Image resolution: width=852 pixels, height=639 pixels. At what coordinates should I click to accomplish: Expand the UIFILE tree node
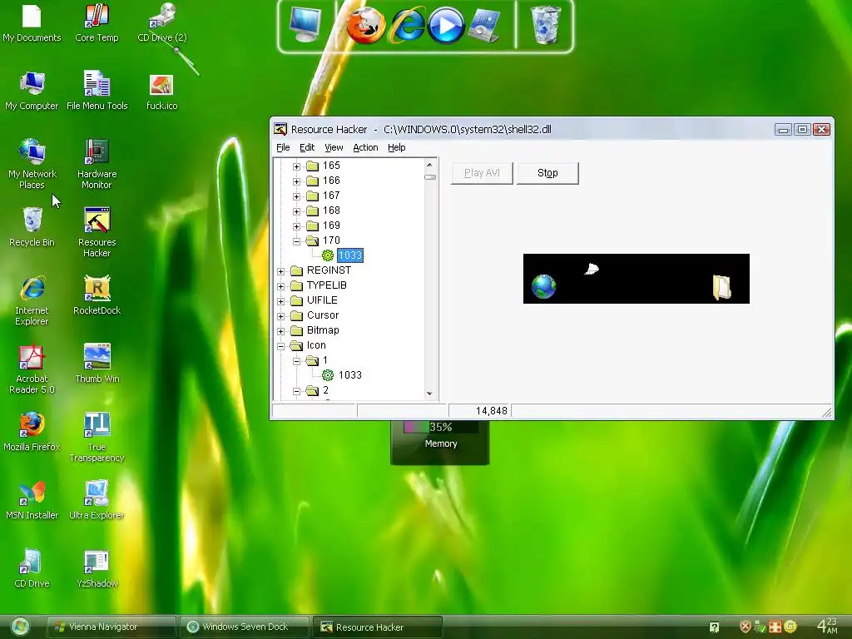[x=281, y=301]
